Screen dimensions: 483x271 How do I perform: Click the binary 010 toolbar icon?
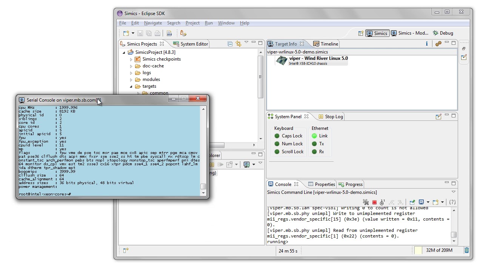pos(169,33)
